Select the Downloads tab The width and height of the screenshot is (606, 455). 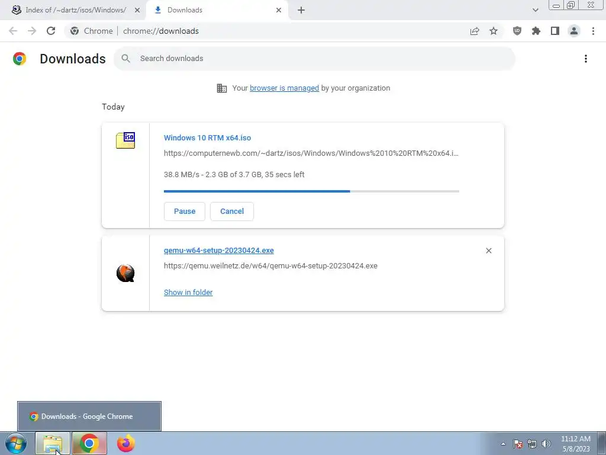[218, 10]
